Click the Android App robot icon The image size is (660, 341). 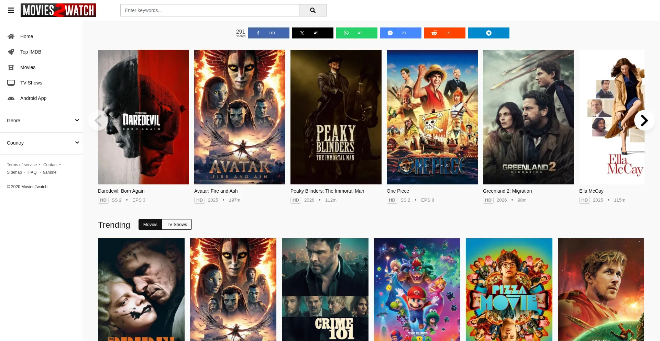coord(11,98)
